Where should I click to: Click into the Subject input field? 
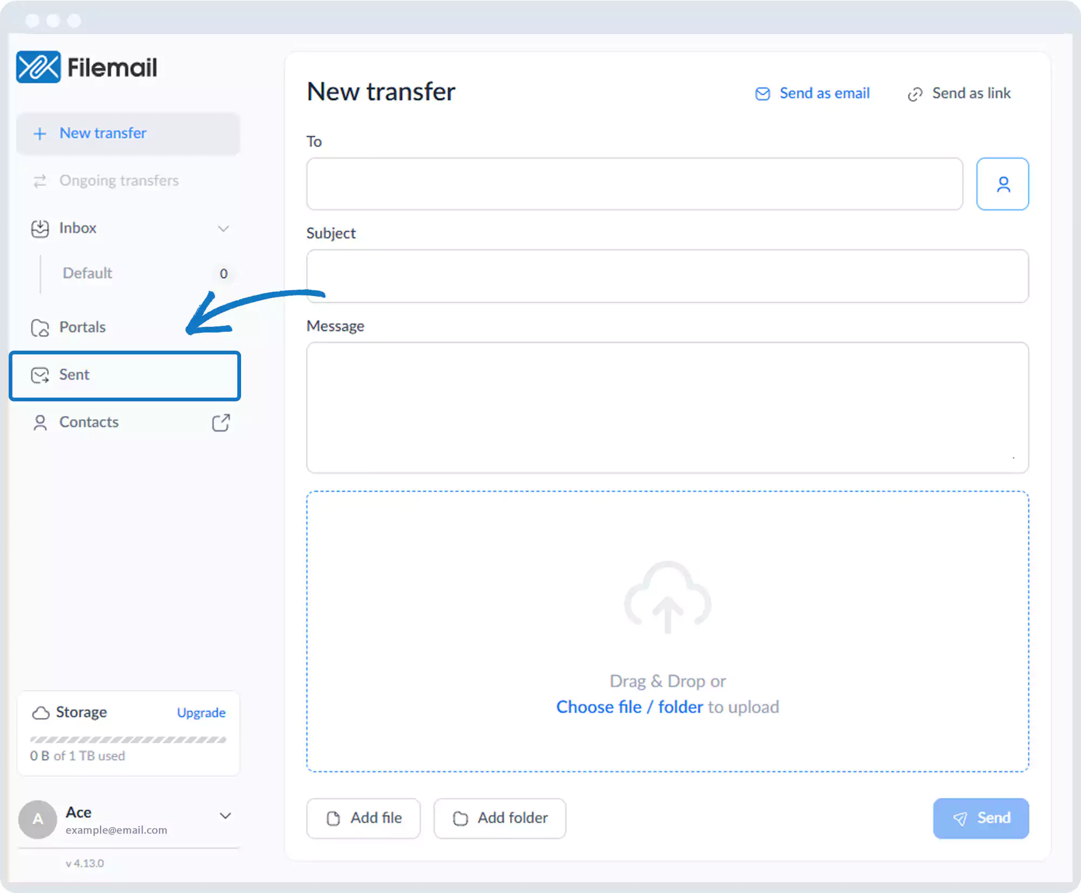(x=667, y=276)
